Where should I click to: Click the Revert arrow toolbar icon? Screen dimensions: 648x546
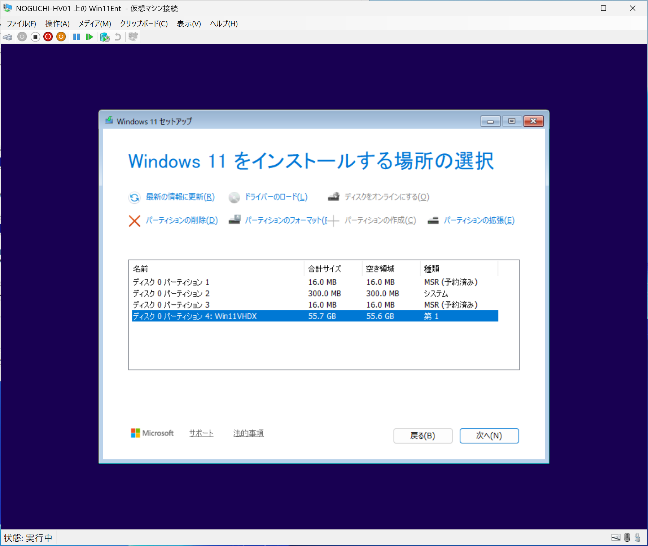click(118, 37)
